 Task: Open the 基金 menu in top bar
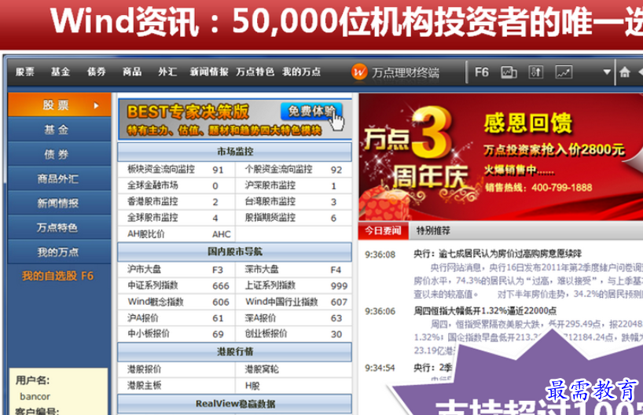tap(61, 72)
